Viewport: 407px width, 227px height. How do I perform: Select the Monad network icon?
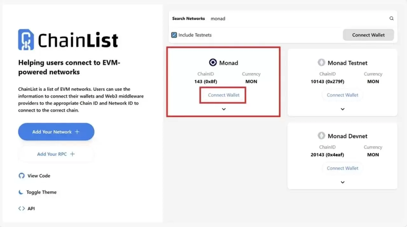pyautogui.click(x=213, y=62)
